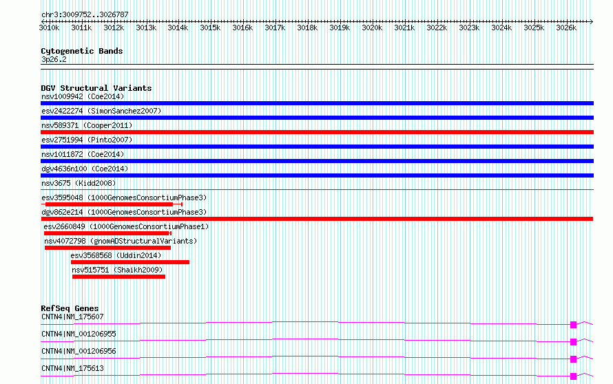Click the nsv1009942 (Coe2014) label
Screen dimensions: 613x384
[83, 96]
